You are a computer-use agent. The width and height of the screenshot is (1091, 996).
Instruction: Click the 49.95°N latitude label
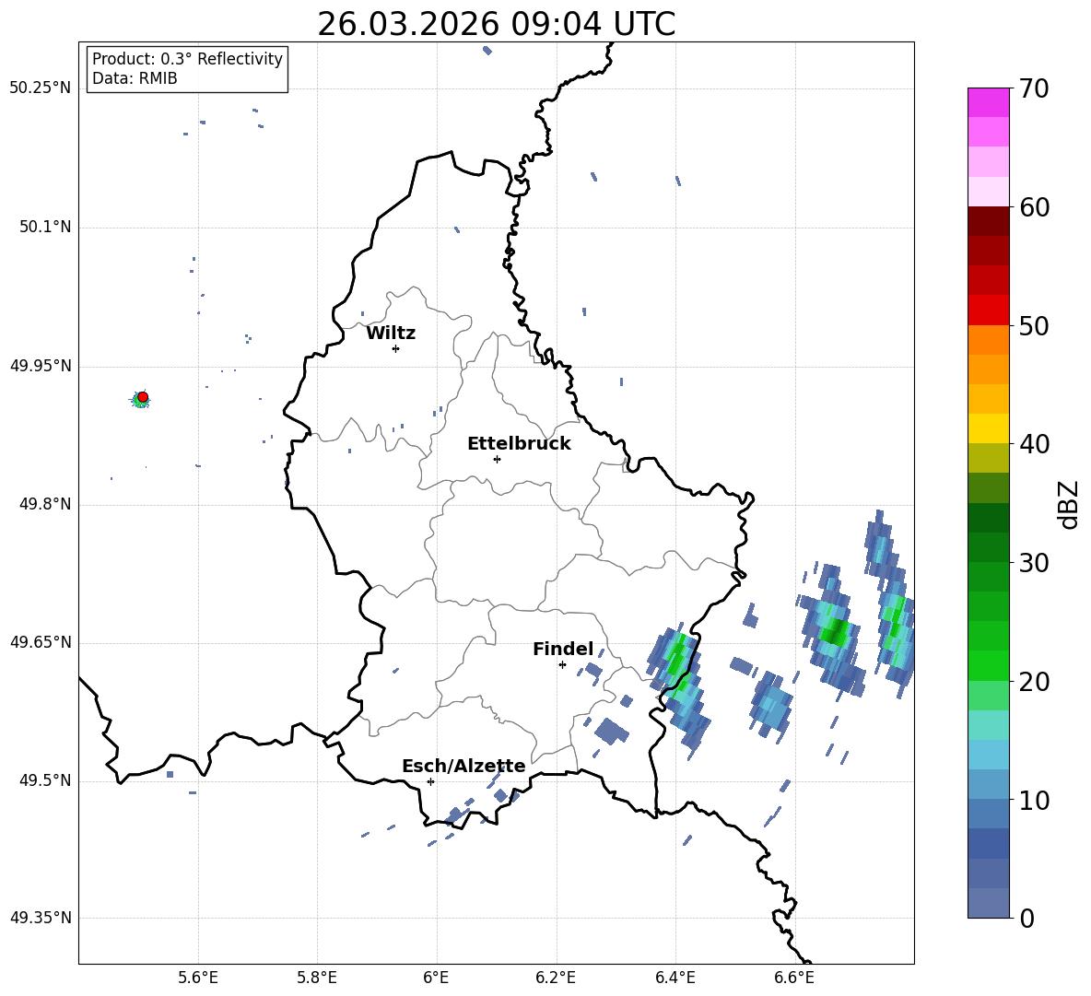click(41, 366)
